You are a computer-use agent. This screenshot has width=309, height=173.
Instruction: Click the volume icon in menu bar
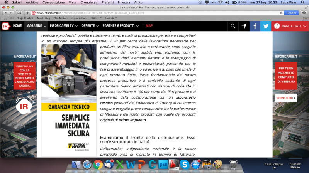(x=227, y=2)
